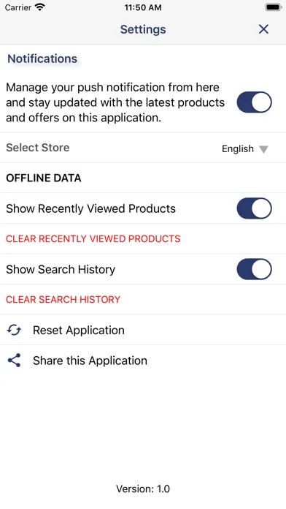The image size is (286, 509).
Task: Tap the OFFLINE DATA section header
Action: [x=44, y=178]
